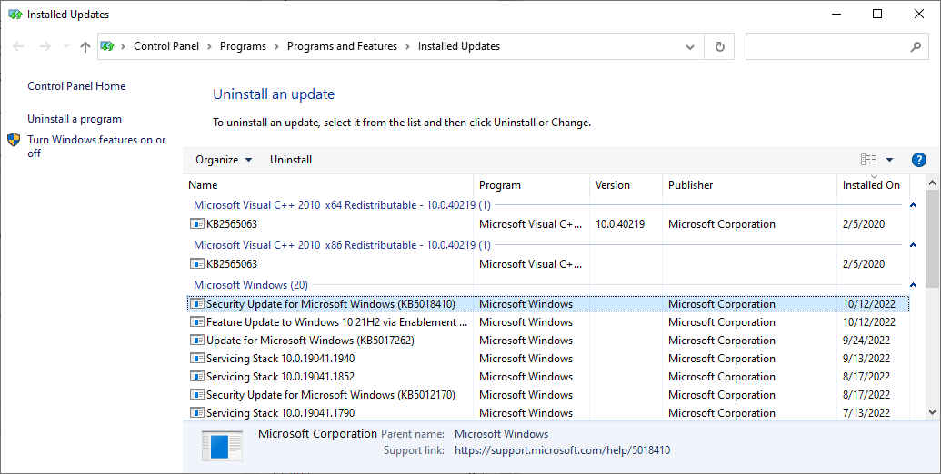Open the address bar history dropdown
Screen dimensions: 941x474
[x=690, y=46]
